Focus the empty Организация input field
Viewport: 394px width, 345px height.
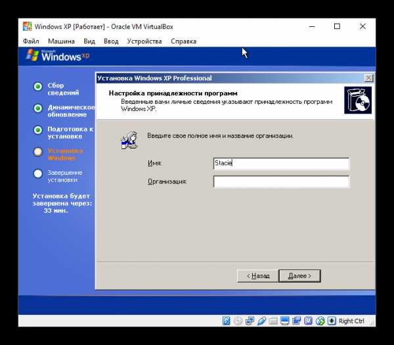coord(281,181)
